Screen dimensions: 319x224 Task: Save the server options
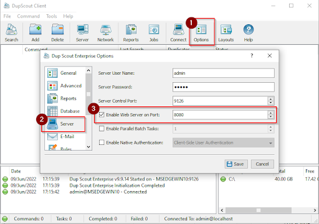click(x=236, y=164)
